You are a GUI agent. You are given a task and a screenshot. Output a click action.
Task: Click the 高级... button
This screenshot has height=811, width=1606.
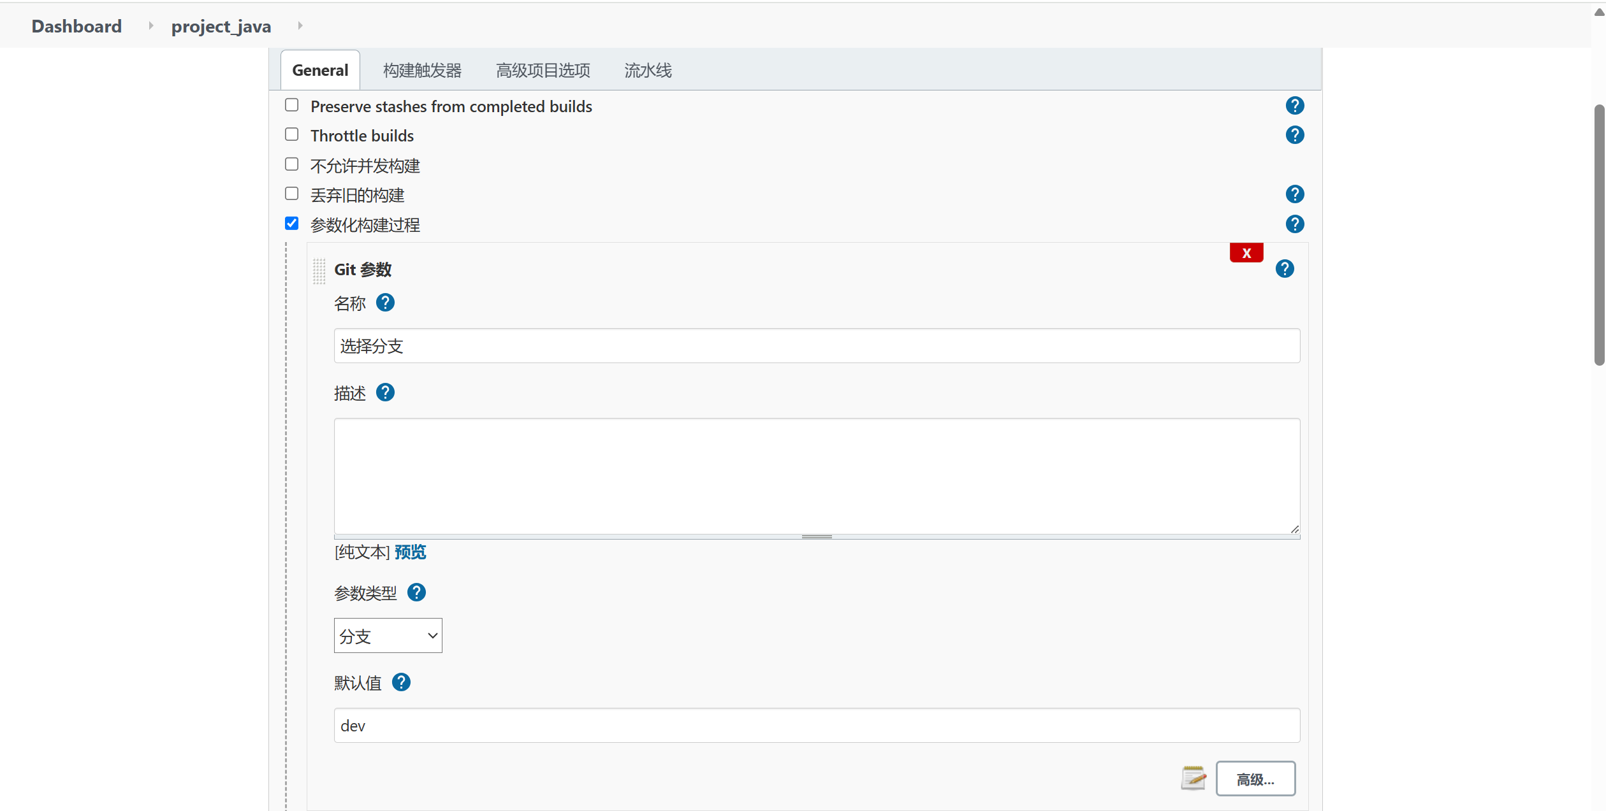click(1255, 779)
